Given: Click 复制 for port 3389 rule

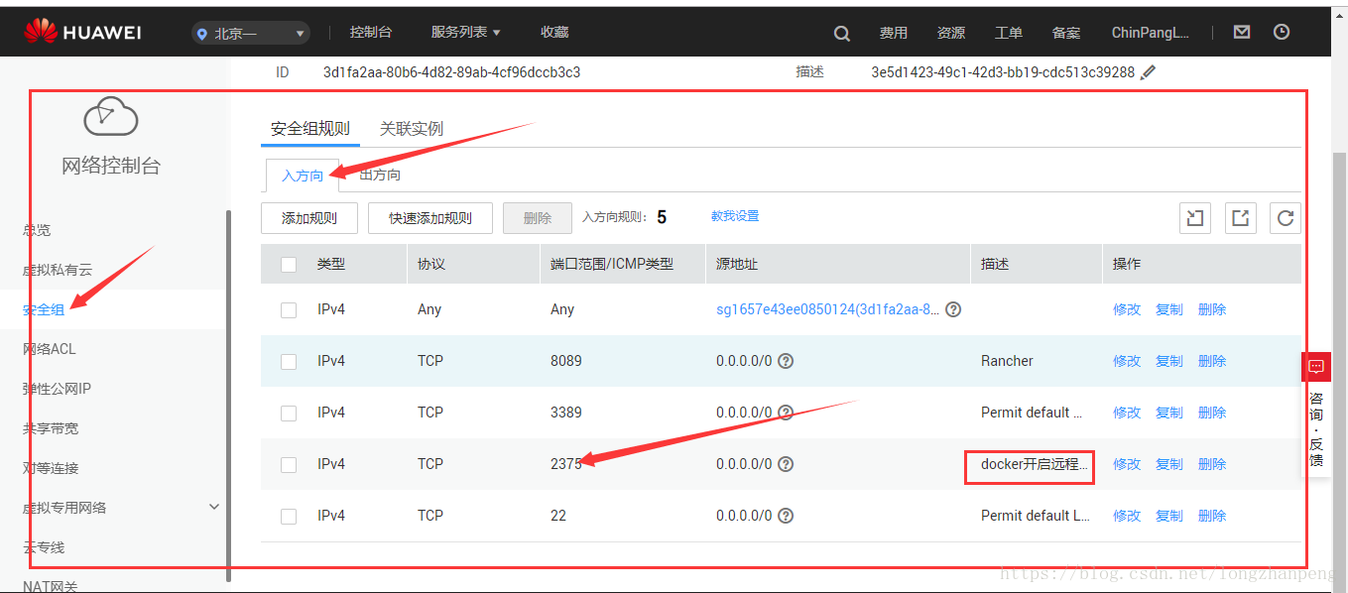Looking at the screenshot, I should pos(1169,413).
